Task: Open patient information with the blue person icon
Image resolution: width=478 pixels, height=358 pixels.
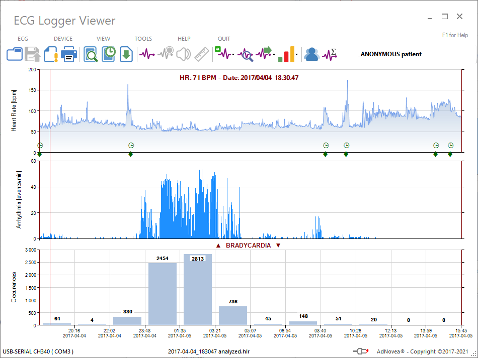Action: click(x=311, y=54)
